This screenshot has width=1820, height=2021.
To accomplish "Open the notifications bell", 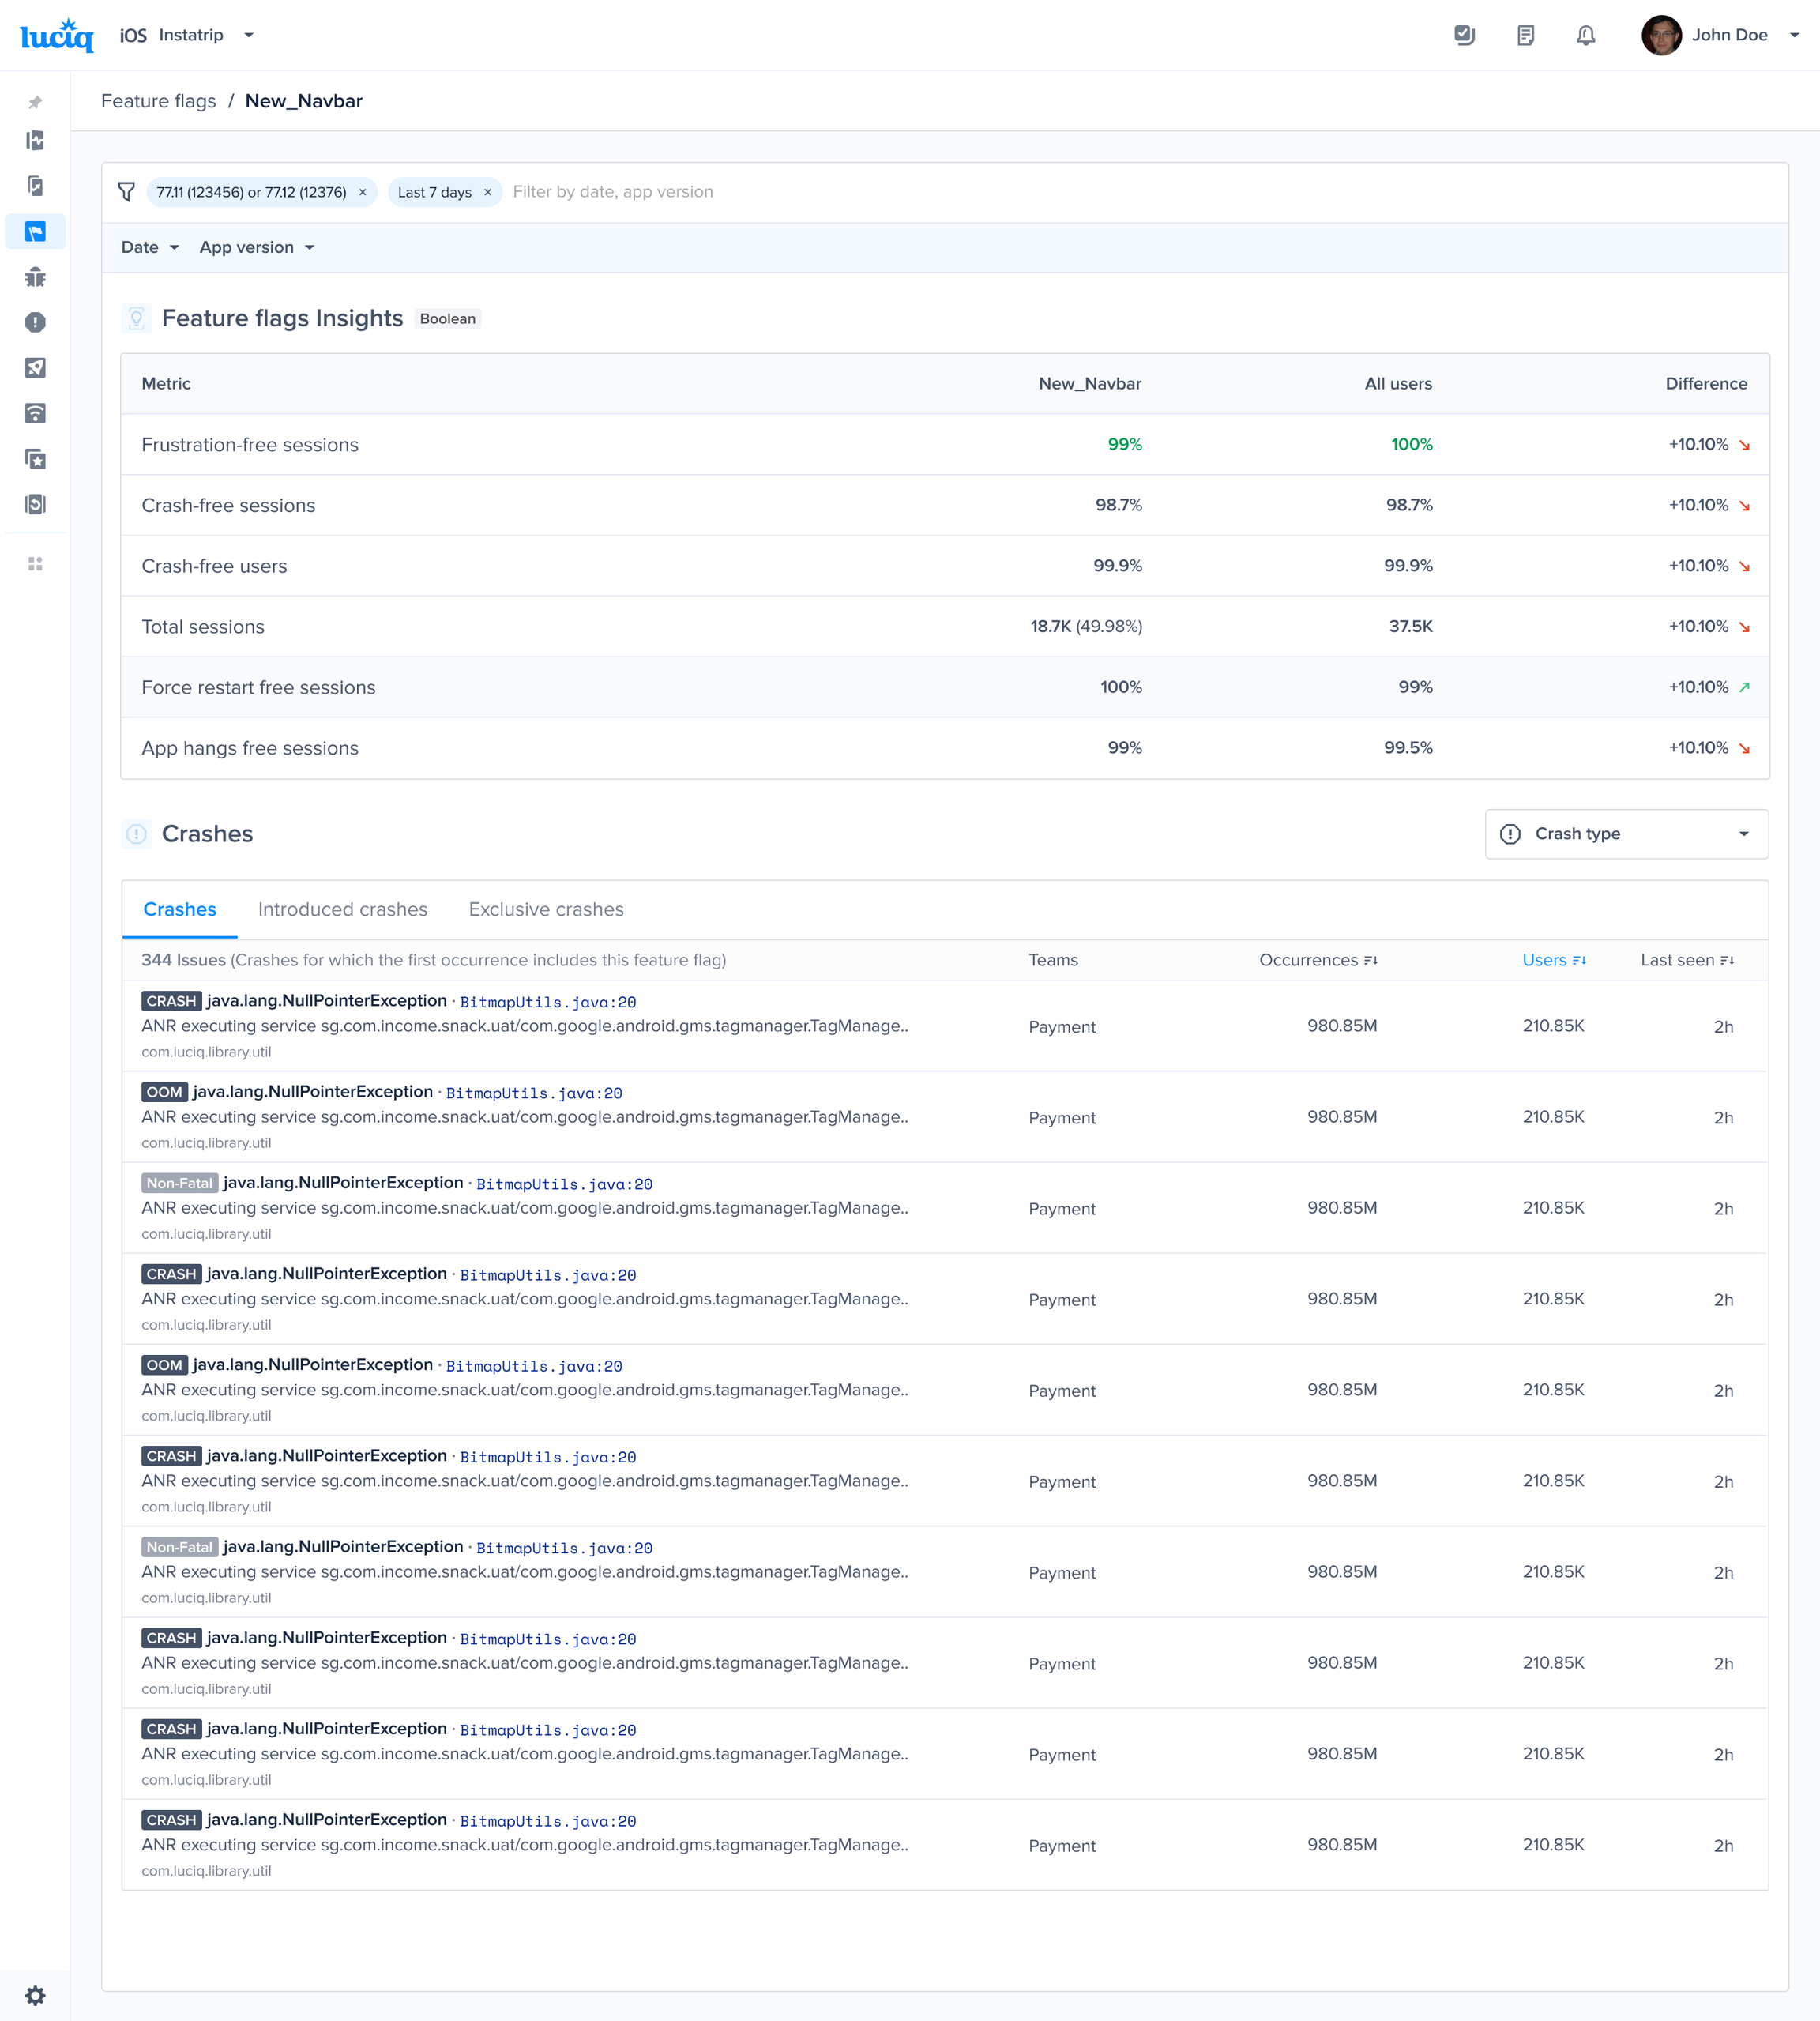I will [x=1585, y=36].
